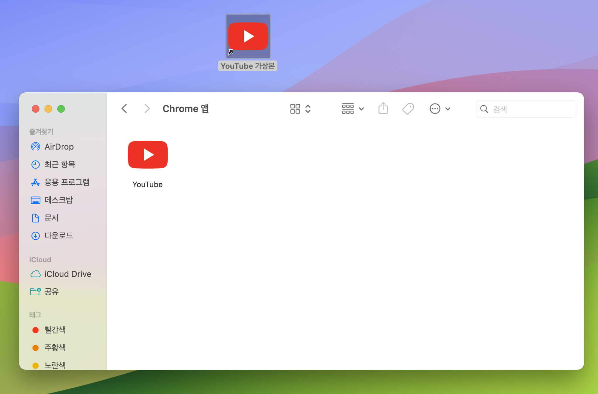Click the tag edit toolbar icon
598x394 pixels.
(408, 109)
